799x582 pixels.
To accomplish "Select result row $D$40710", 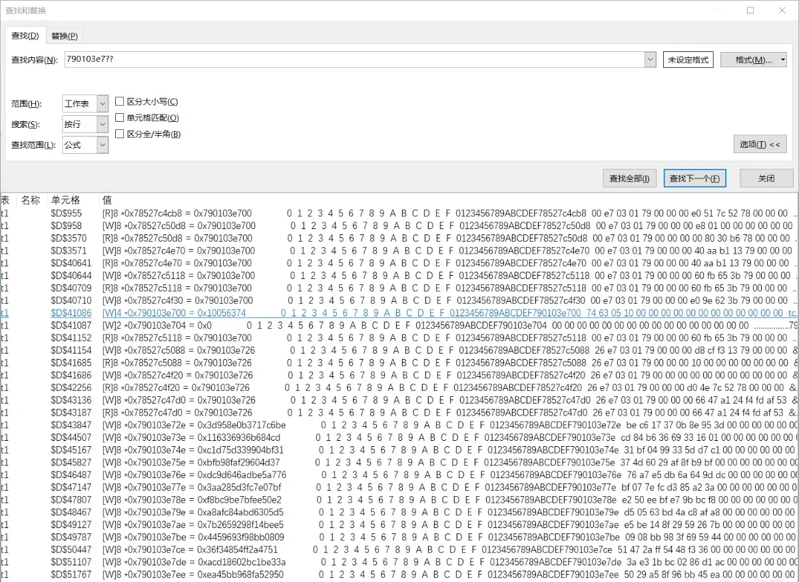I will (399, 300).
